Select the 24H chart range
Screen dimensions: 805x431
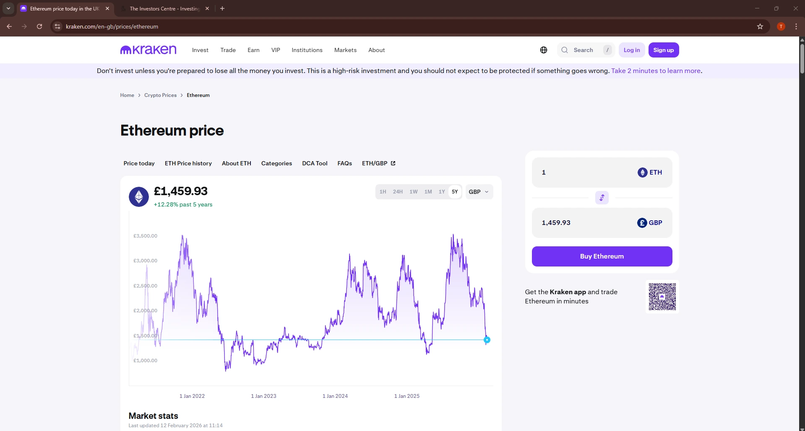pyautogui.click(x=398, y=192)
